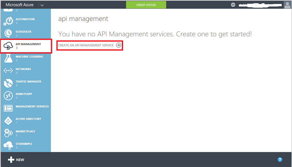
Task: Click the Scheduler clock icon
Action: coord(8,34)
